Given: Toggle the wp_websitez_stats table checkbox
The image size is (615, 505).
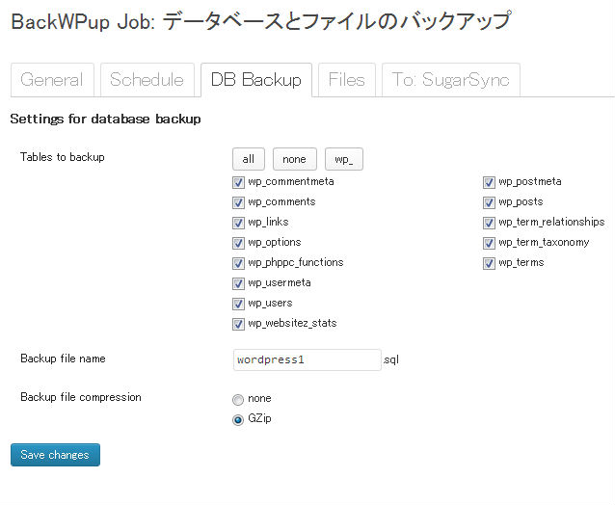Looking at the screenshot, I should (x=238, y=324).
